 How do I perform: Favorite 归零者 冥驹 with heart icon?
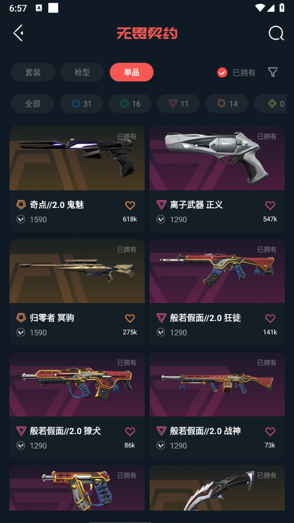tap(130, 318)
